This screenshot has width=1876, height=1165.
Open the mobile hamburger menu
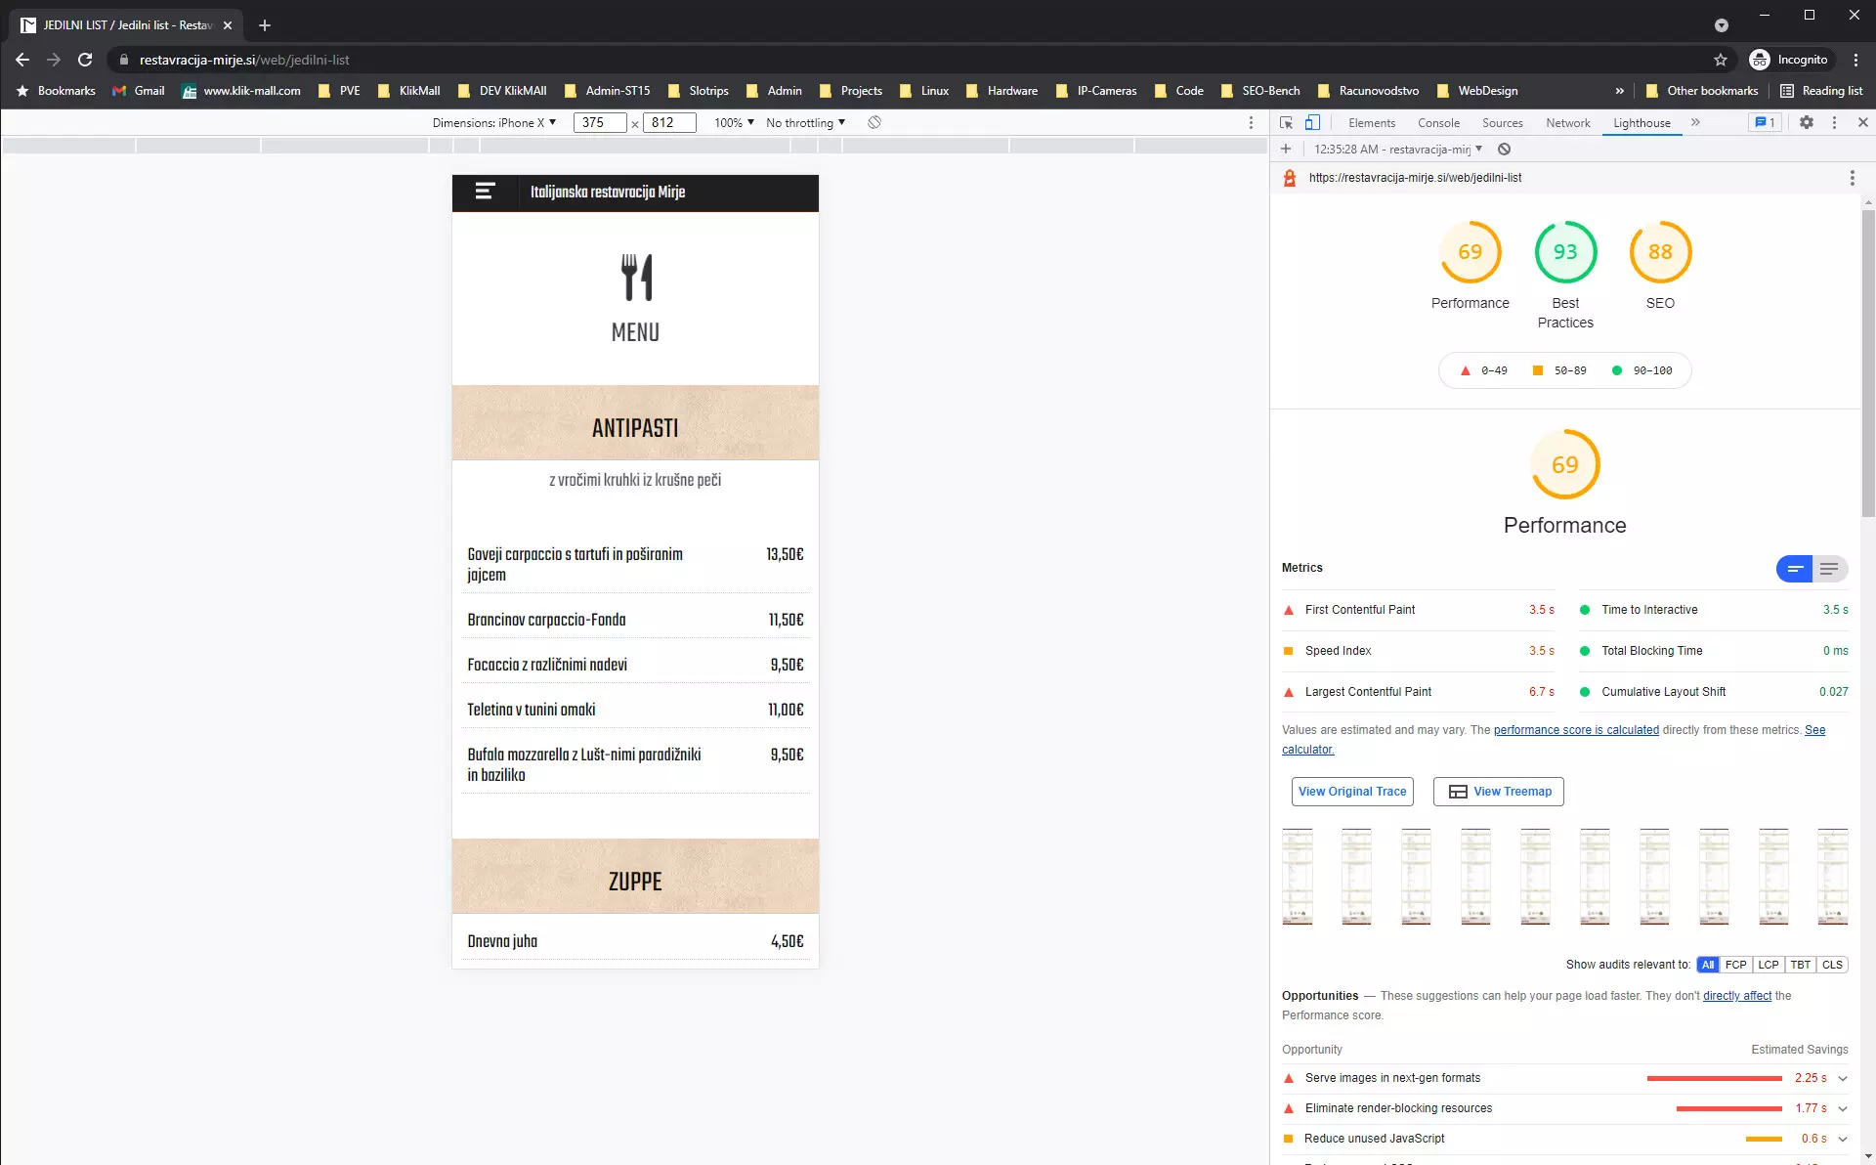[x=485, y=192]
